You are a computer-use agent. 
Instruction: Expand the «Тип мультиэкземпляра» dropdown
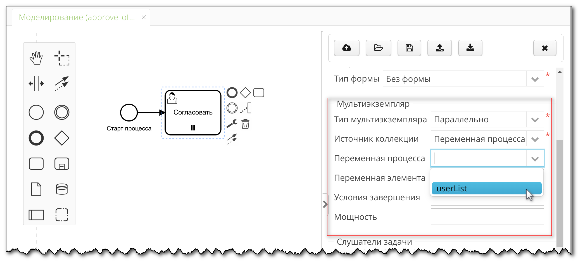(x=535, y=119)
